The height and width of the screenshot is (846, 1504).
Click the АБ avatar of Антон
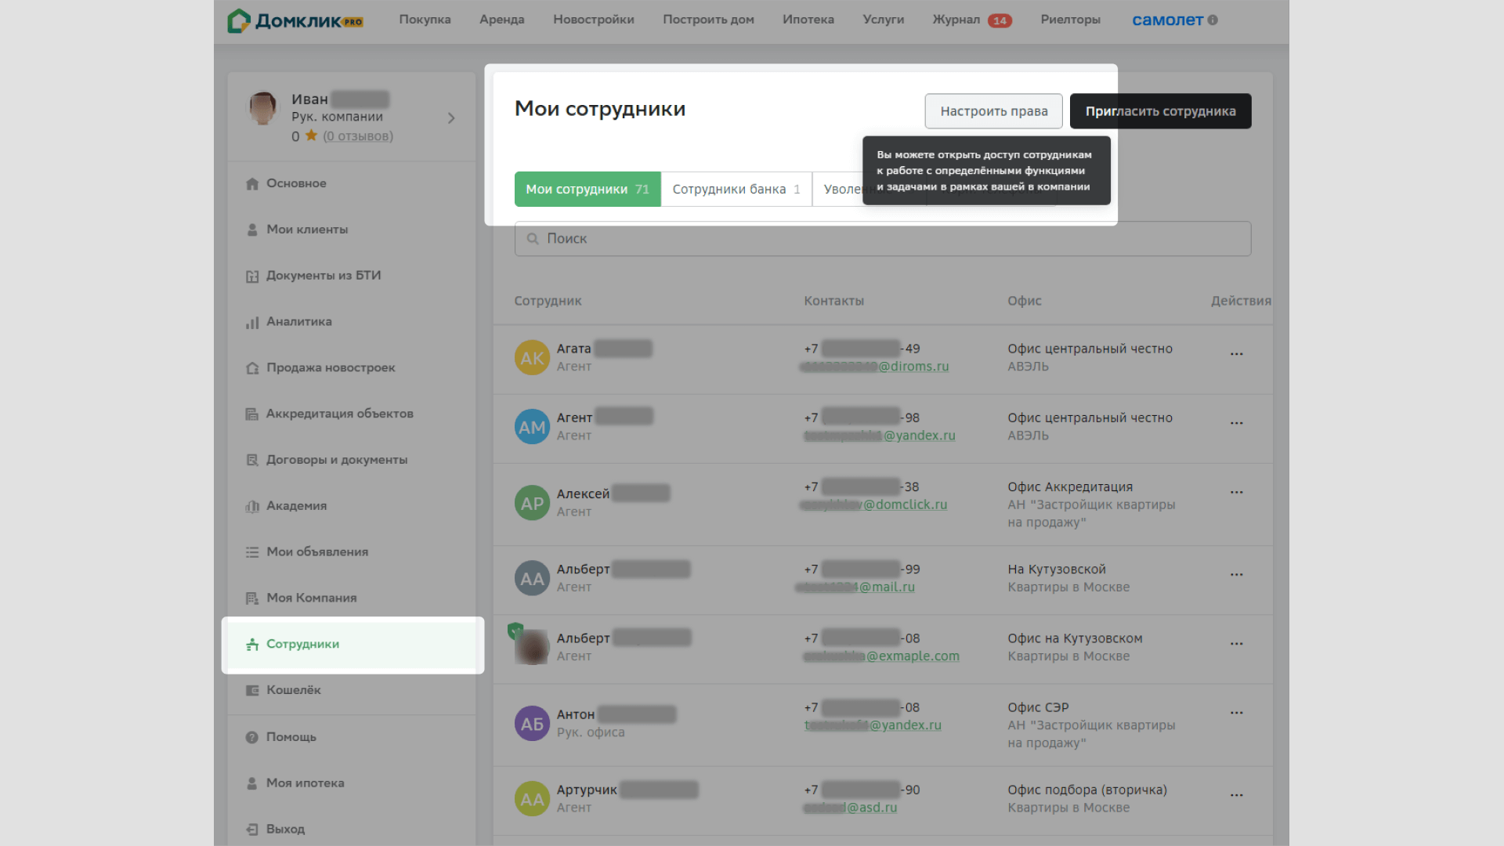click(532, 724)
